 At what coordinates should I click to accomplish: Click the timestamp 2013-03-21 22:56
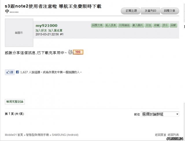click(x=47, y=34)
